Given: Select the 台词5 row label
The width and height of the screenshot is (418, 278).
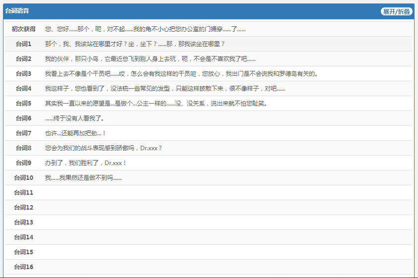Looking at the screenshot, I should [x=23, y=104].
